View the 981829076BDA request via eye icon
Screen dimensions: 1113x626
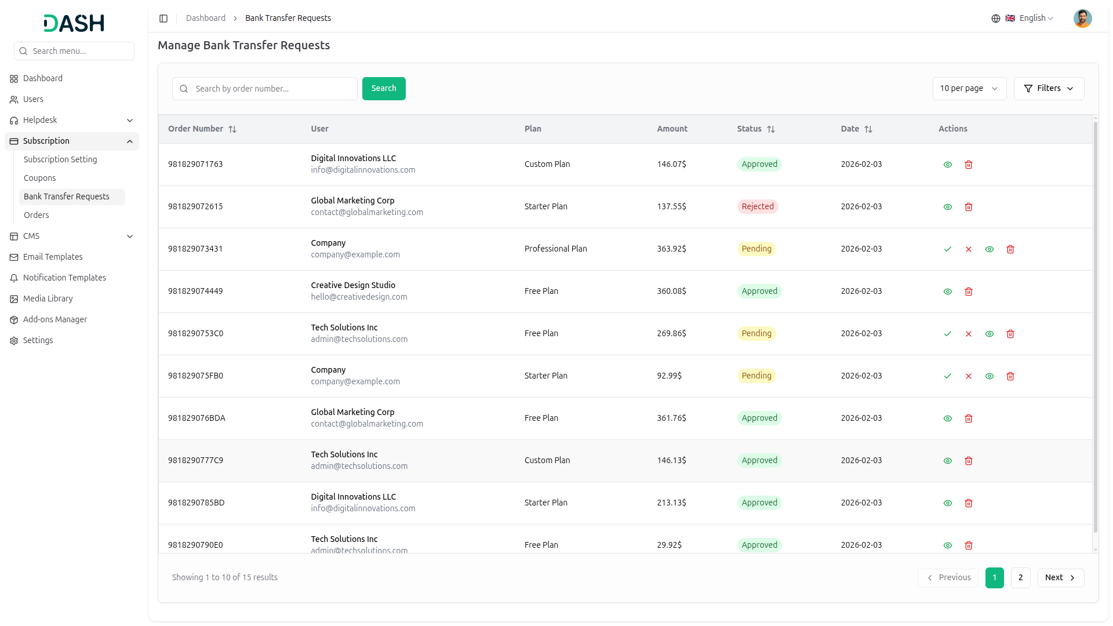pos(947,418)
